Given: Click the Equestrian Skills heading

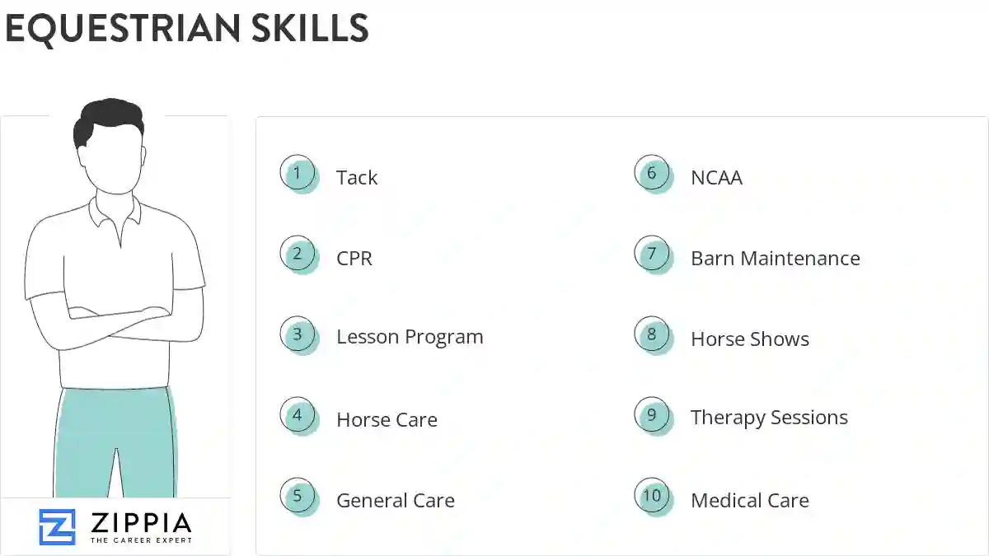Looking at the screenshot, I should coord(187,28).
